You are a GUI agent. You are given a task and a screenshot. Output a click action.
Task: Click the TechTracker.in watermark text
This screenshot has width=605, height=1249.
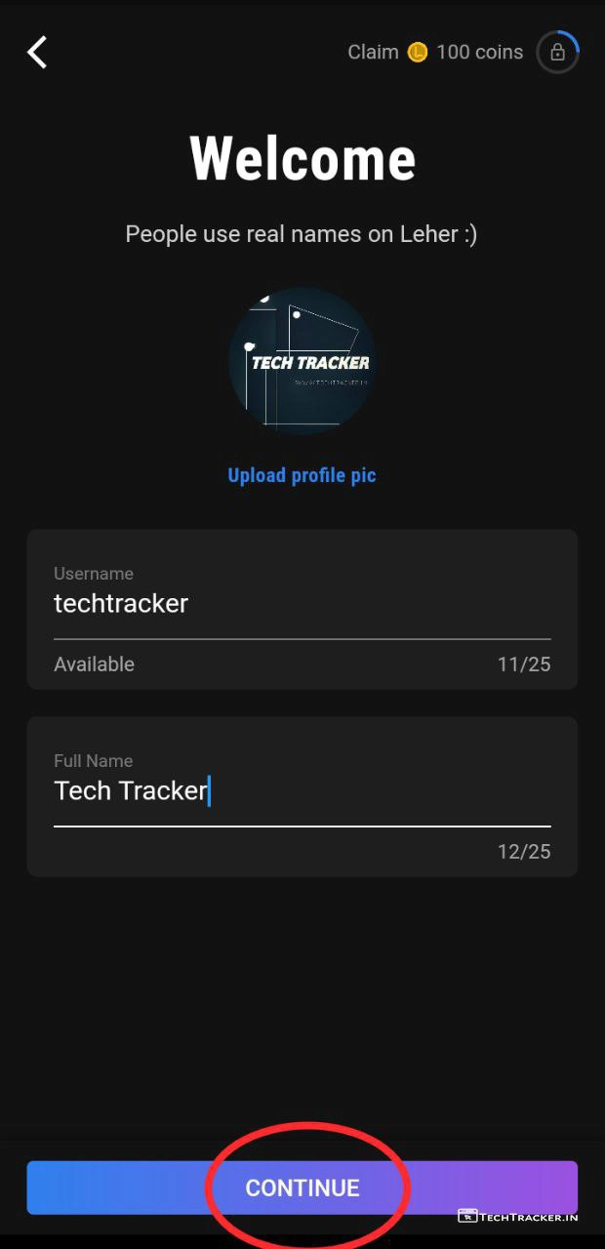pyautogui.click(x=529, y=1216)
